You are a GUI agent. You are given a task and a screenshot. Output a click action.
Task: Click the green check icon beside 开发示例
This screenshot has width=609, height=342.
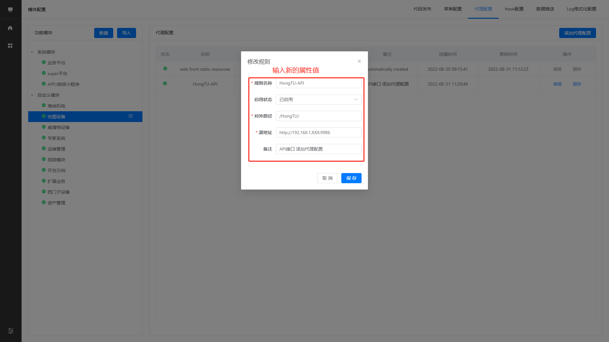(x=44, y=170)
